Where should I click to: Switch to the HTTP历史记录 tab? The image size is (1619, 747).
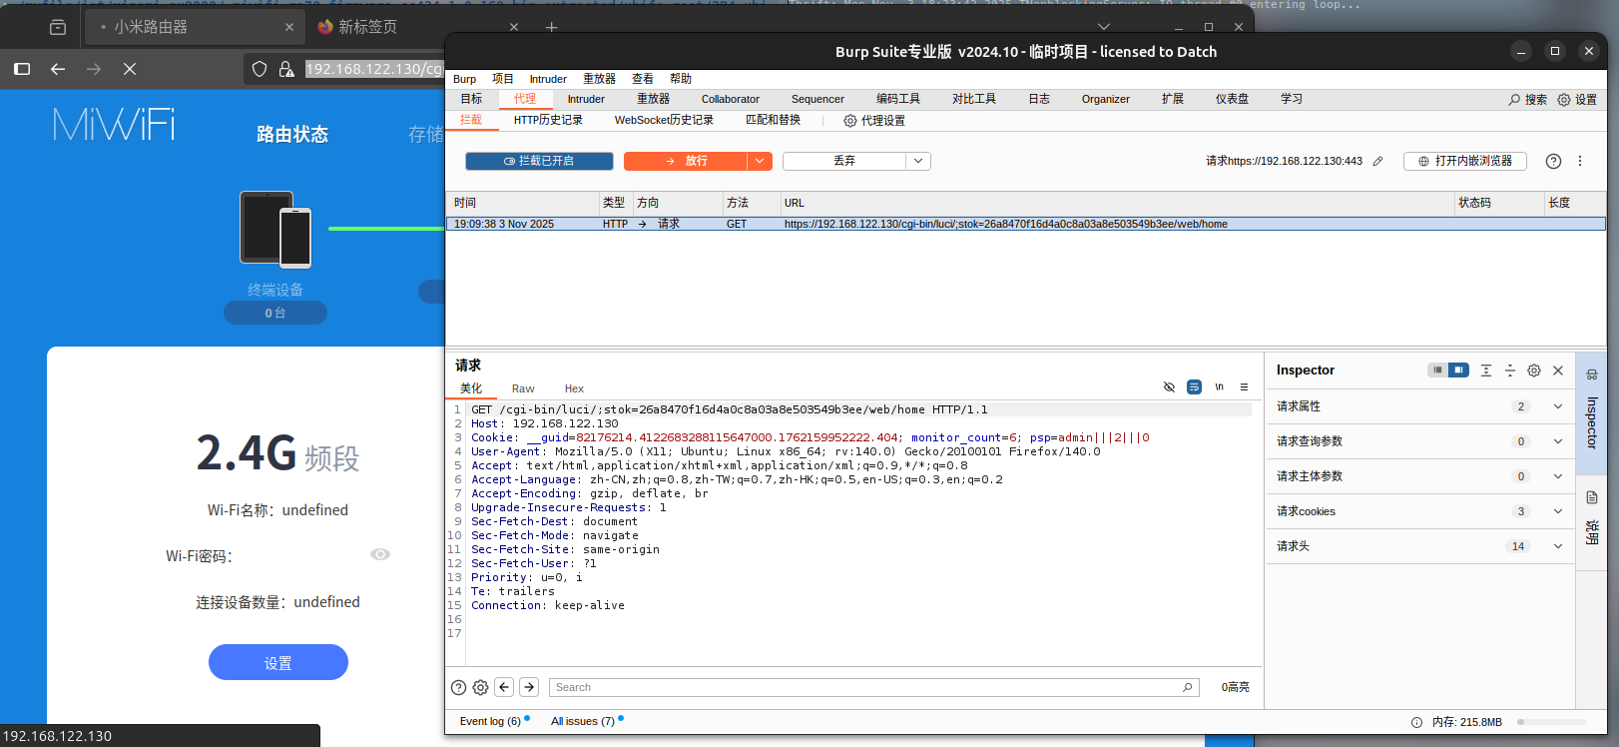point(548,121)
